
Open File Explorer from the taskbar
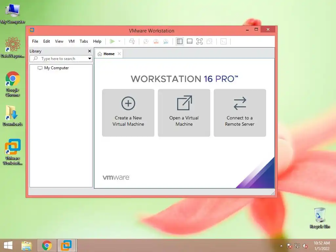[27, 245]
